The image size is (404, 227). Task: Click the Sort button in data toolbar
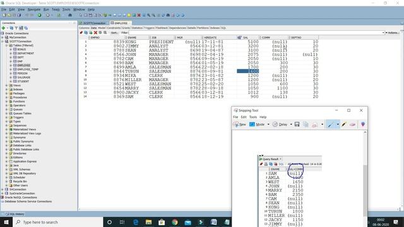114,33
